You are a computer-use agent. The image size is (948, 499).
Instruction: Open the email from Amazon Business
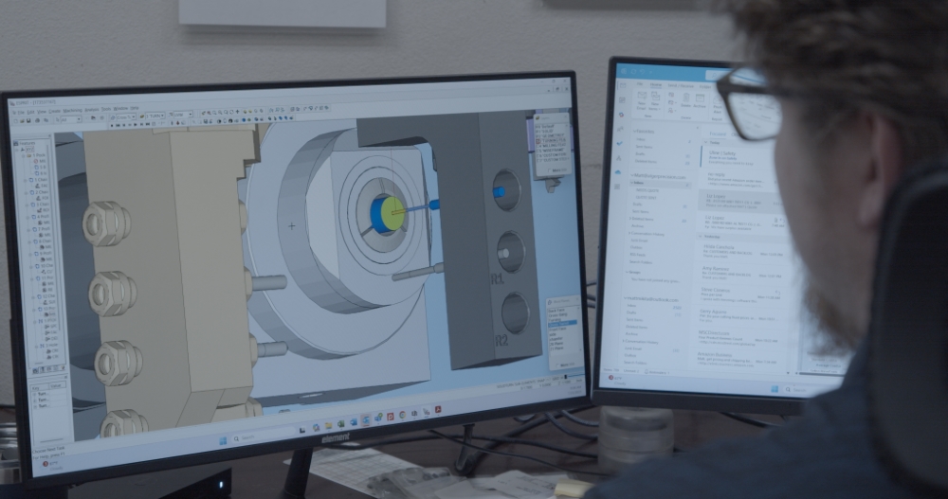(x=735, y=358)
